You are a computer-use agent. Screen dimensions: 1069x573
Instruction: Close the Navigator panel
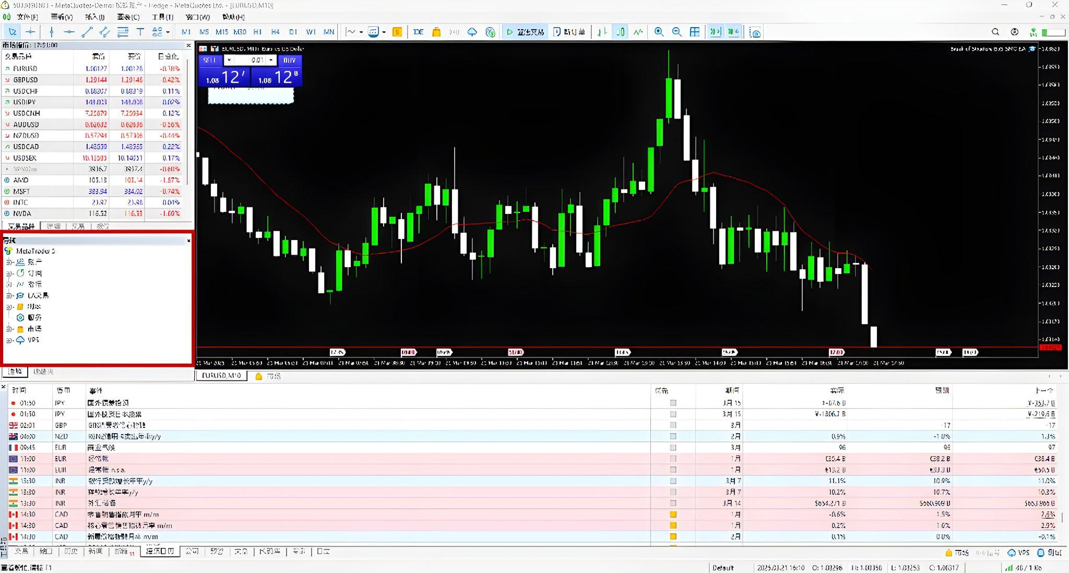click(x=188, y=241)
